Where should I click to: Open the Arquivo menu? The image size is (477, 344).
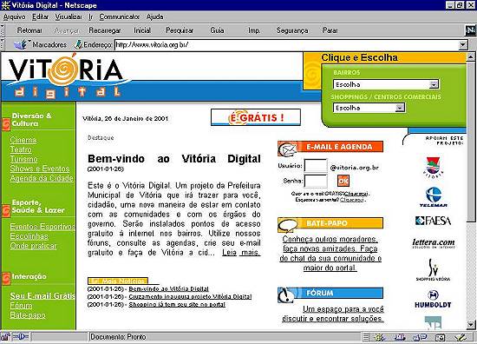(14, 17)
